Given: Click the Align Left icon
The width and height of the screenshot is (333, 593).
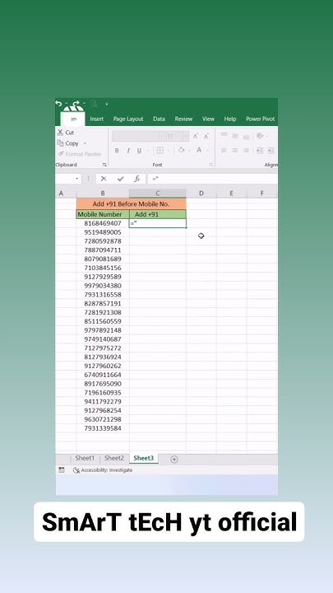Looking at the screenshot, I should [x=224, y=151].
